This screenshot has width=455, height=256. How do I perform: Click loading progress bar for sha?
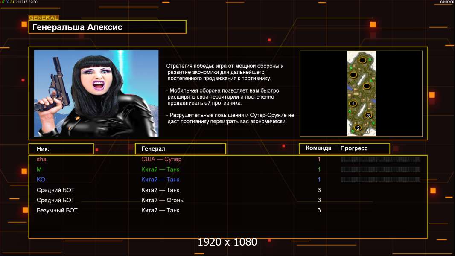[381, 159]
